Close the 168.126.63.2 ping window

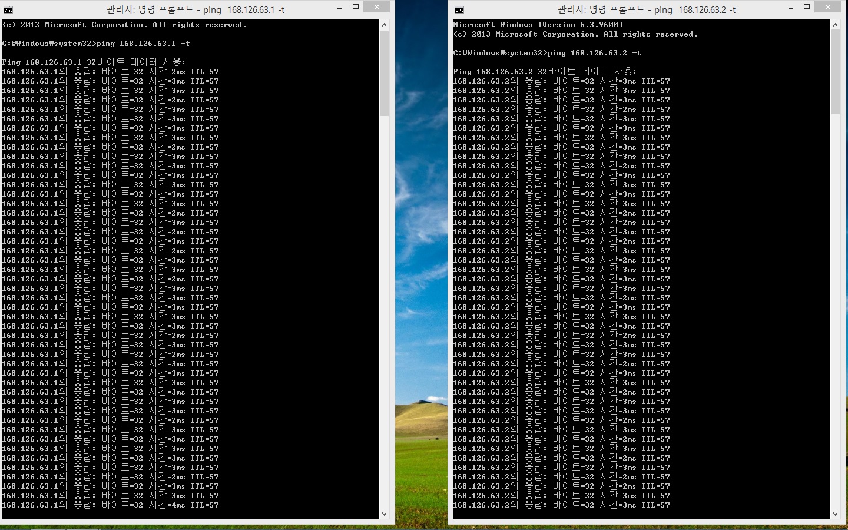pos(827,6)
